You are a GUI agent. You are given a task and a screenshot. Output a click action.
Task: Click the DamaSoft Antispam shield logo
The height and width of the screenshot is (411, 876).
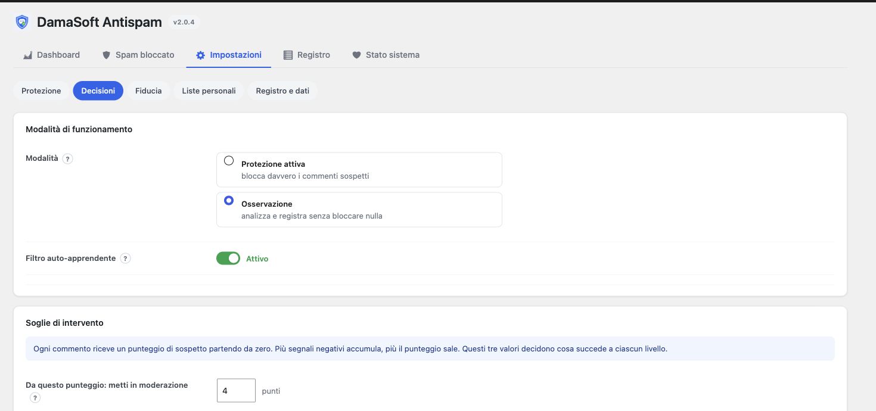click(x=22, y=23)
